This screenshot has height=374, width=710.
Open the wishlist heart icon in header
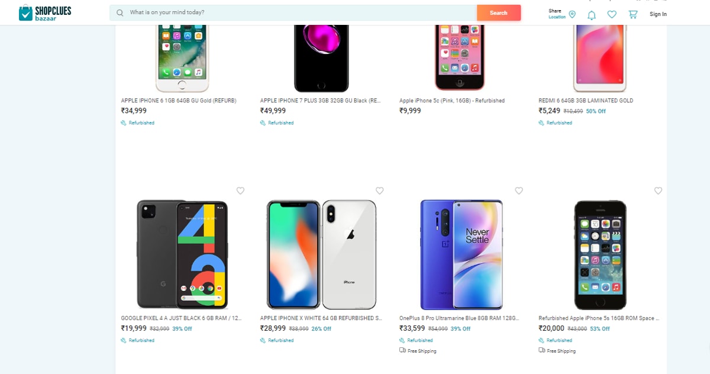(x=612, y=14)
